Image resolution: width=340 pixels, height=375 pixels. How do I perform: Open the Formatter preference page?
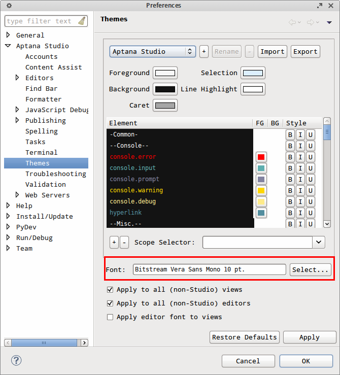click(44, 99)
